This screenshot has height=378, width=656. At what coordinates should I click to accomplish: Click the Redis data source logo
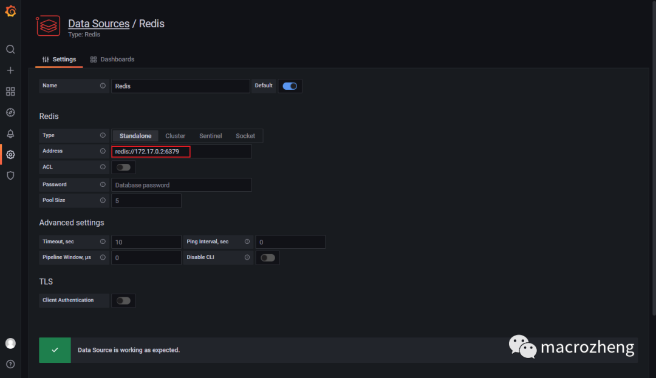(48, 26)
